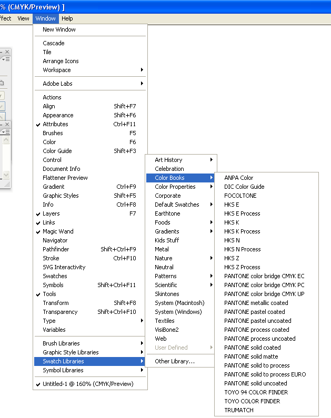Open the Skintones swatch library
The width and height of the screenshot is (331, 418).
pos(180,294)
